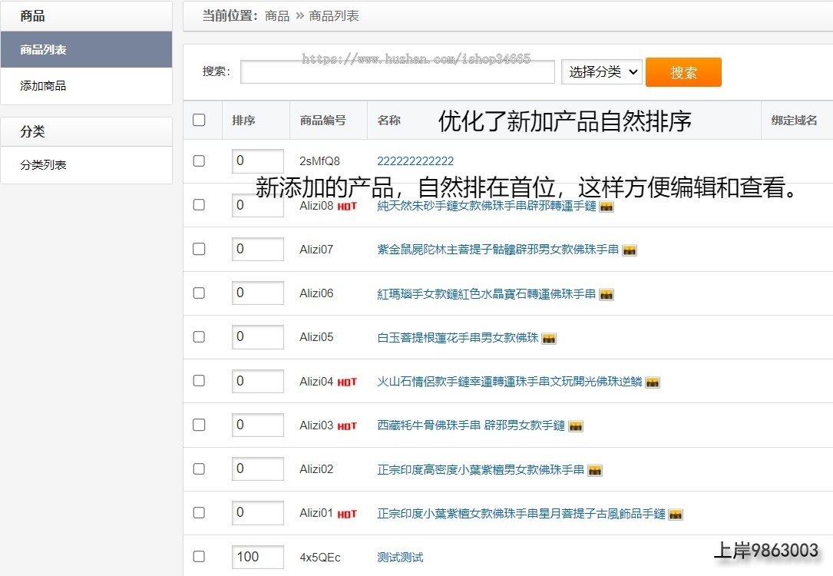The width and height of the screenshot is (833, 576).
Task: Open the image icon after 純天然朱砂手鏈 product
Action: [x=606, y=206]
